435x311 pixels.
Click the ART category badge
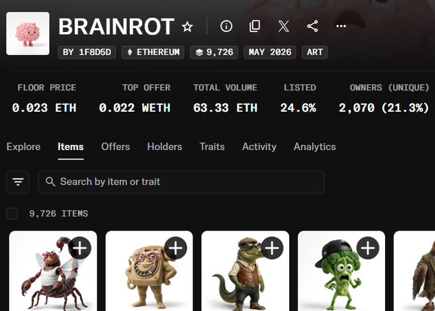pos(315,52)
